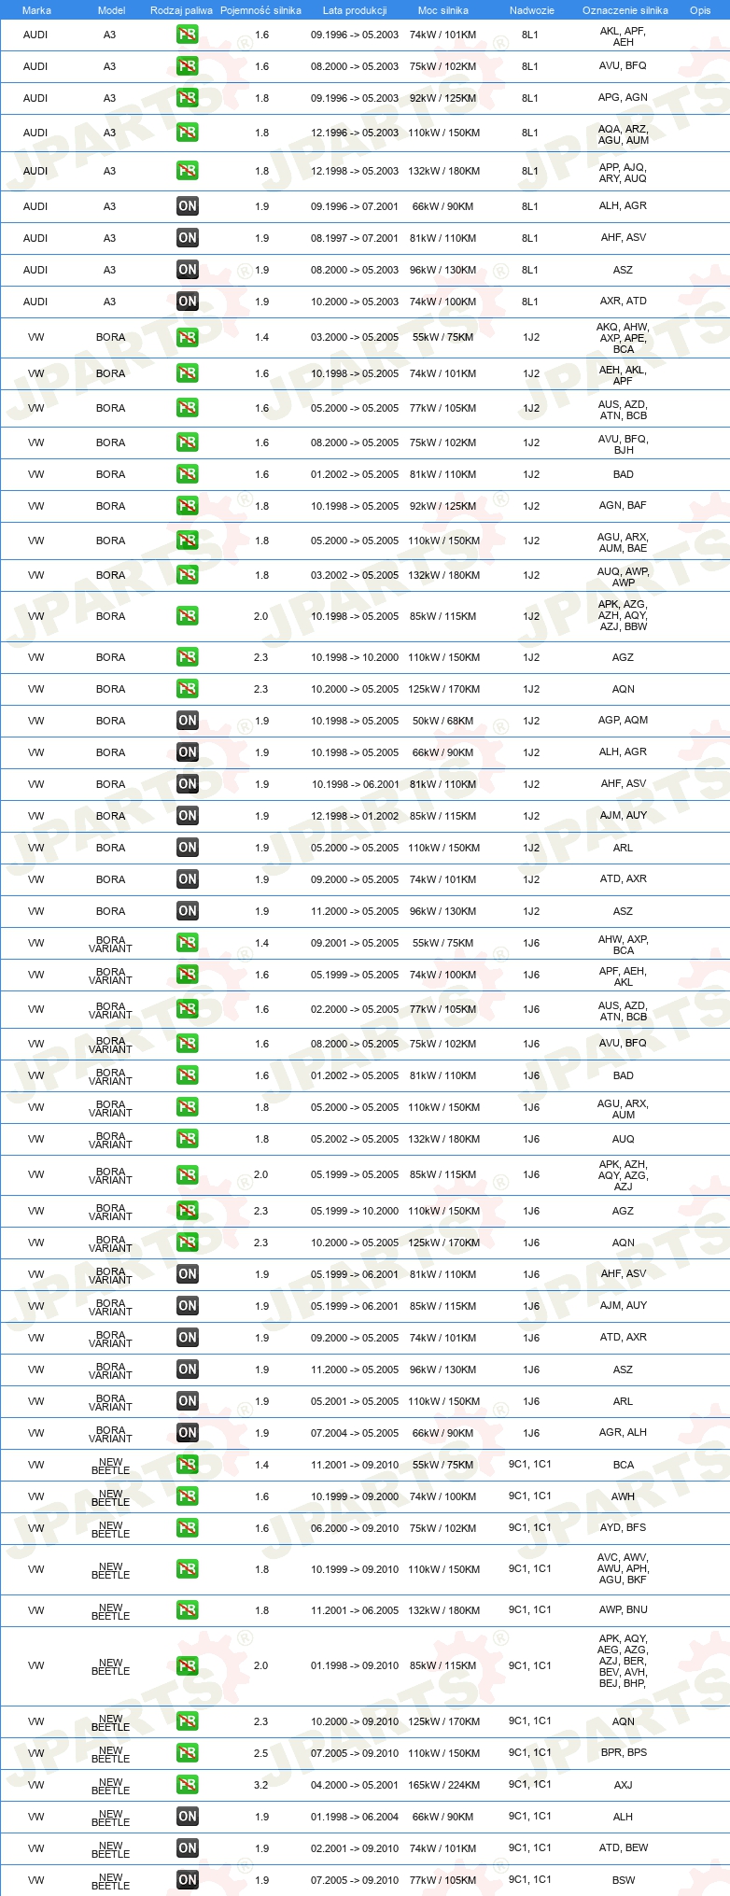This screenshot has width=730, height=1896.
Task: Click the Lata produkcji column header
Action: coord(355,10)
